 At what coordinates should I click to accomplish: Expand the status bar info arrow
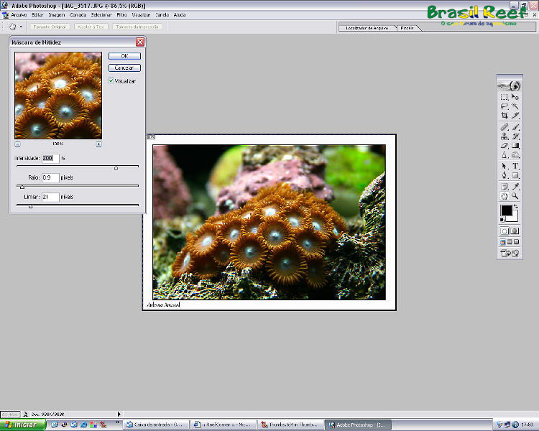pos(119,414)
